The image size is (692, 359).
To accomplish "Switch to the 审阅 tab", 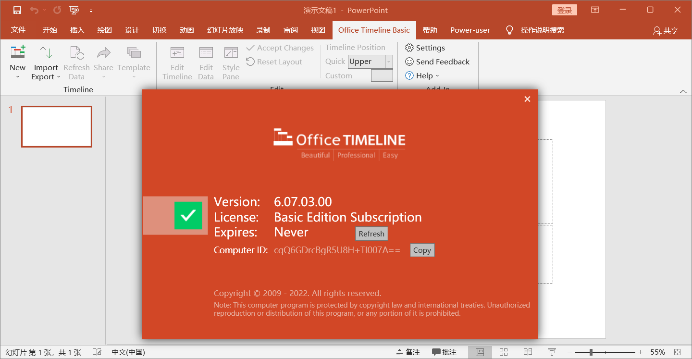I will tap(290, 30).
